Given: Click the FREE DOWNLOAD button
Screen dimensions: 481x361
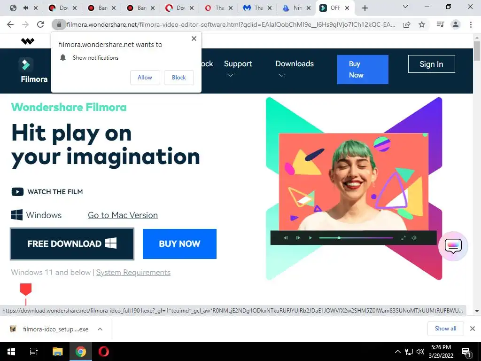Looking at the screenshot, I should (72, 244).
